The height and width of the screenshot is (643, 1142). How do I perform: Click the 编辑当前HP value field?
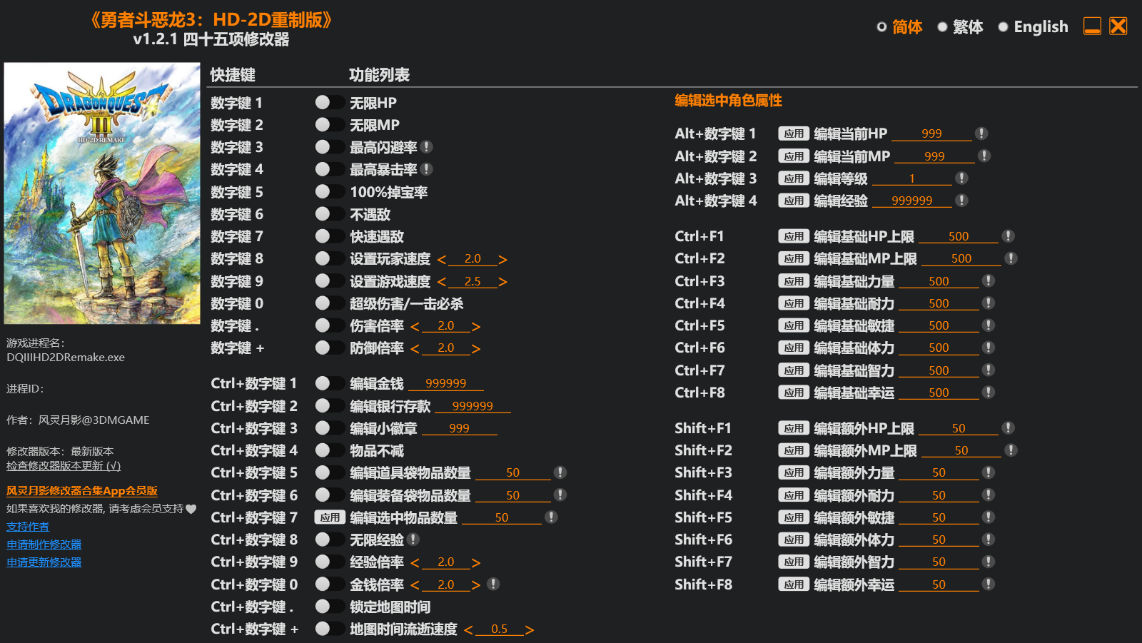click(x=932, y=133)
